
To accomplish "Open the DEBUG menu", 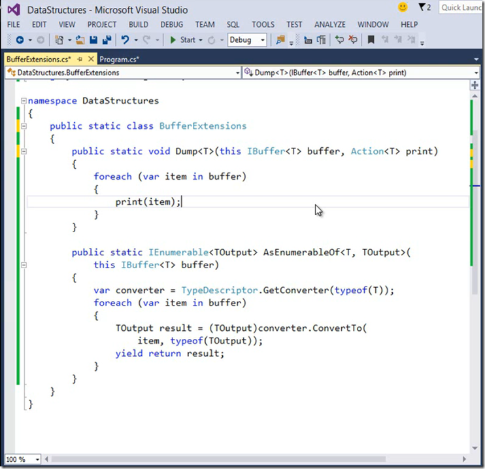I will click(x=172, y=24).
